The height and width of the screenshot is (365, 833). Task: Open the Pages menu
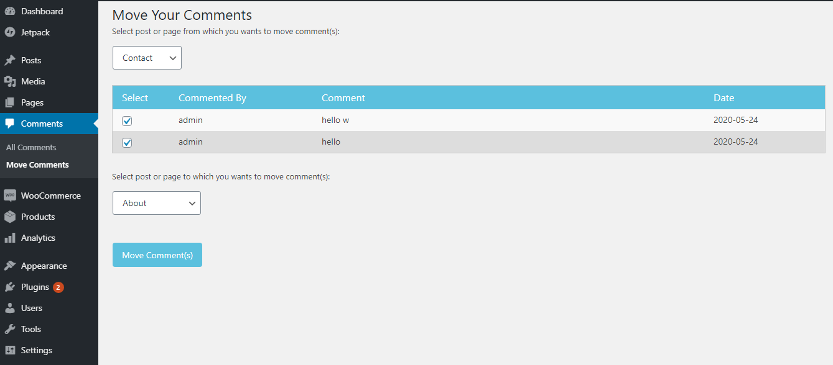pos(49,102)
